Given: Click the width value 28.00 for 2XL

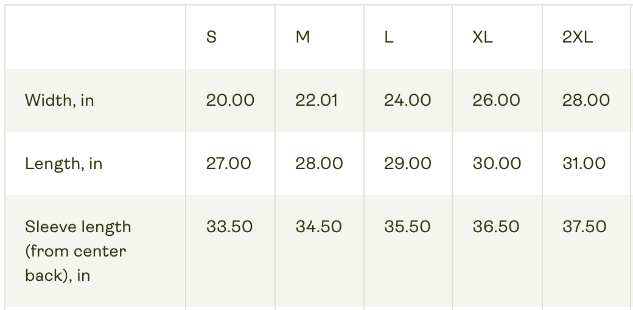Looking at the screenshot, I should 586,100.
